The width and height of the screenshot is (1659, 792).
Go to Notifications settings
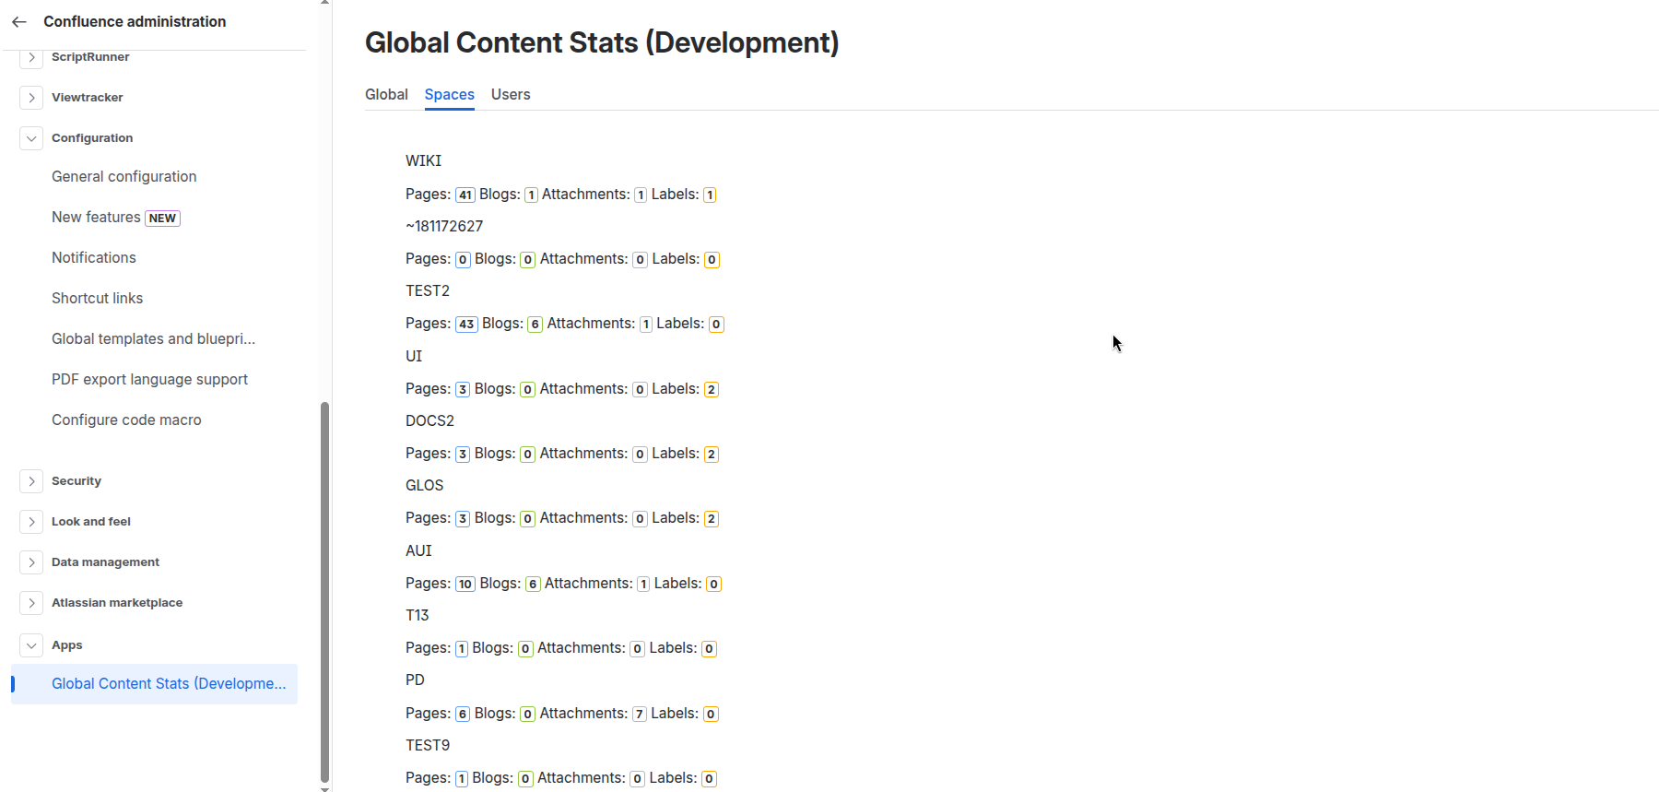[94, 258]
